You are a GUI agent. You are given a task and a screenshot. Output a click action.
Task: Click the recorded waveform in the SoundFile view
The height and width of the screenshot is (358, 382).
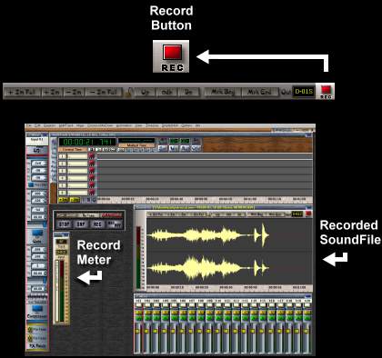pyautogui.click(x=208, y=252)
